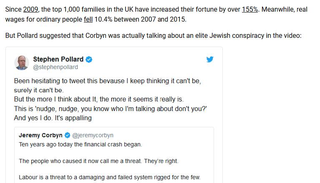Click the @stephenpollard handle

[55, 67]
